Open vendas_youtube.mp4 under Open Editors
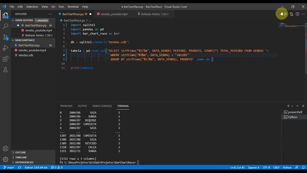The width and height of the screenshot is (307, 173). [33, 30]
